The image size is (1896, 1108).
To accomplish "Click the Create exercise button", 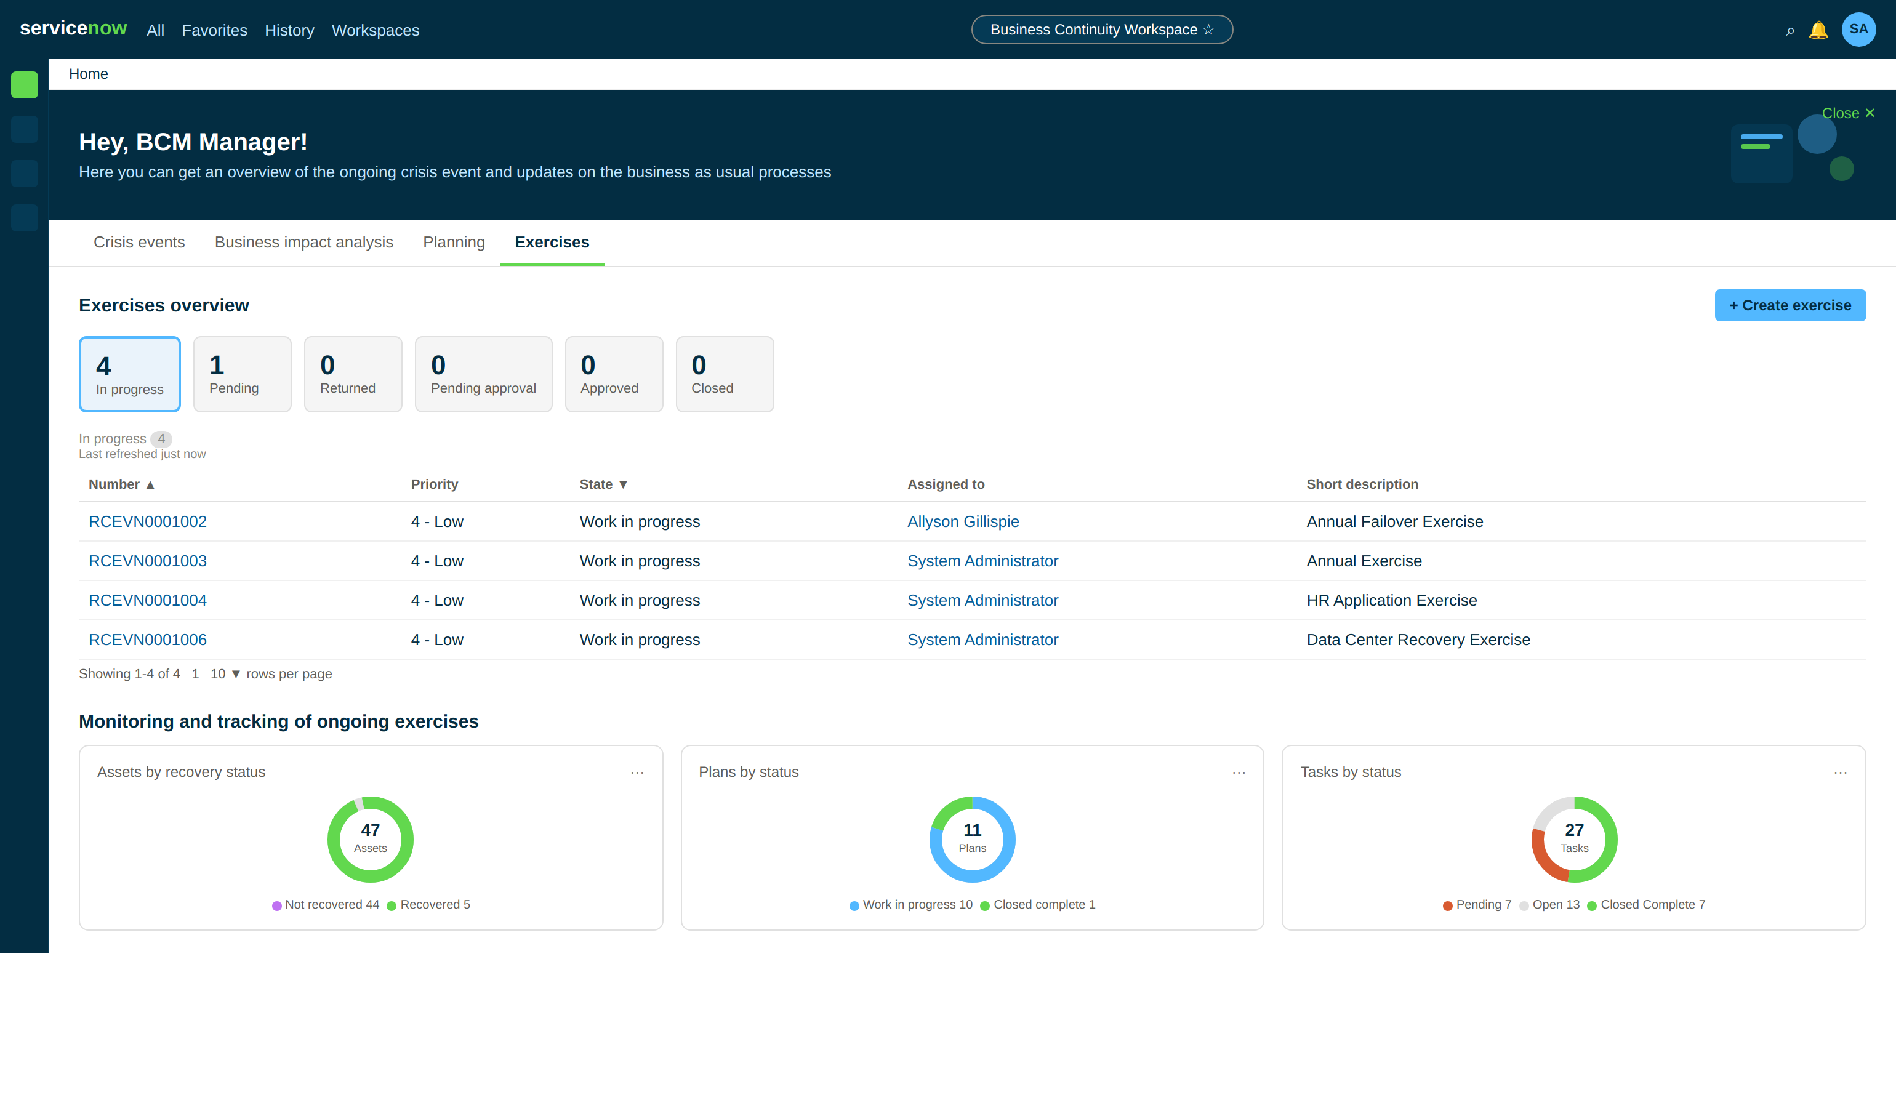I will [x=1790, y=305].
